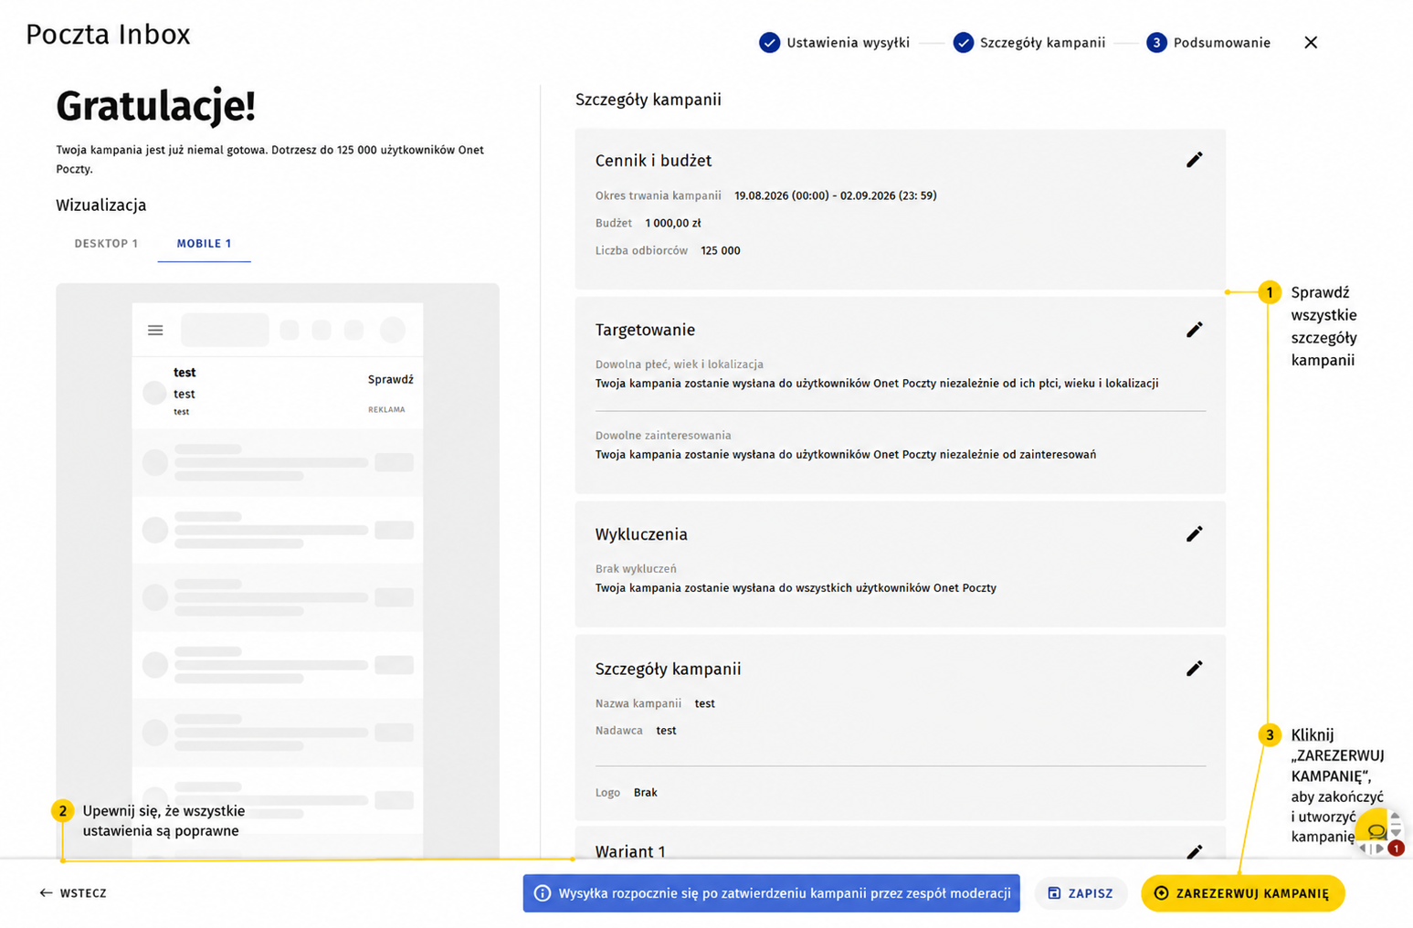Close the campaign wizard with X

pos(1311,43)
